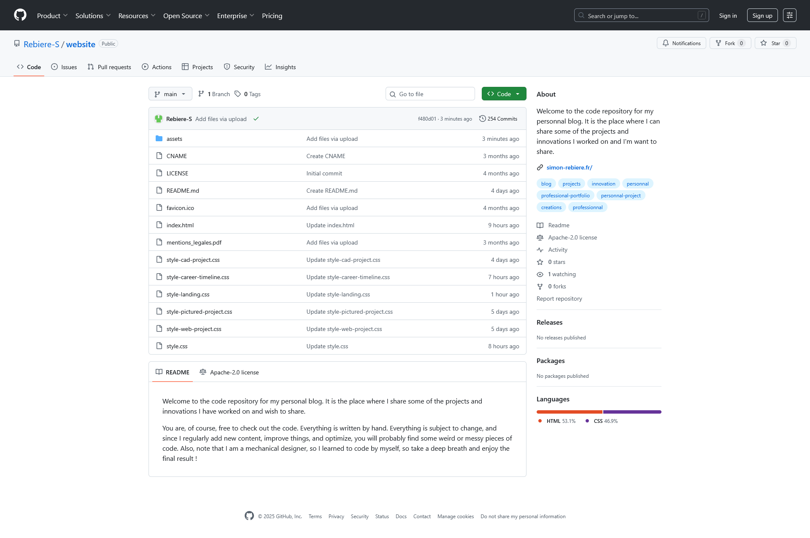Click the commit history clock icon
This screenshot has height=538, width=810.
click(x=482, y=119)
